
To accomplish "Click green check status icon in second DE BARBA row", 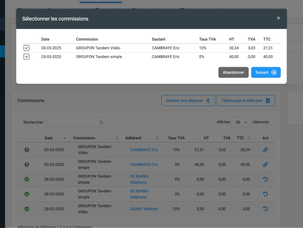I will [x=27, y=194].
